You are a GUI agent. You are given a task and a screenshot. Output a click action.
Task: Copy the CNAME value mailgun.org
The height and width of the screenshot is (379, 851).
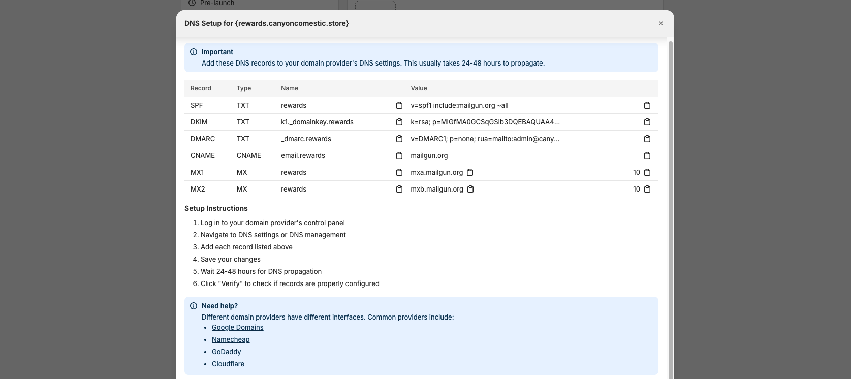(647, 155)
